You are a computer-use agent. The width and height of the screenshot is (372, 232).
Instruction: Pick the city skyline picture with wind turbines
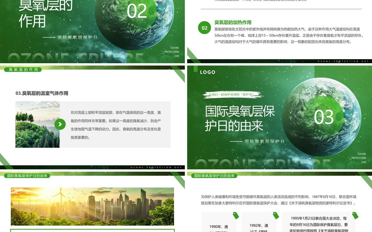click(92, 206)
